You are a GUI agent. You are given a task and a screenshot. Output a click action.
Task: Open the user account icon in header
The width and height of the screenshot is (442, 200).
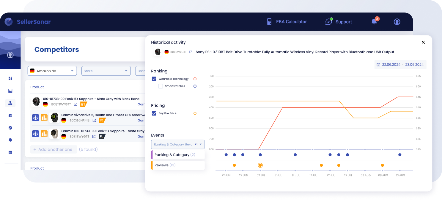[397, 22]
